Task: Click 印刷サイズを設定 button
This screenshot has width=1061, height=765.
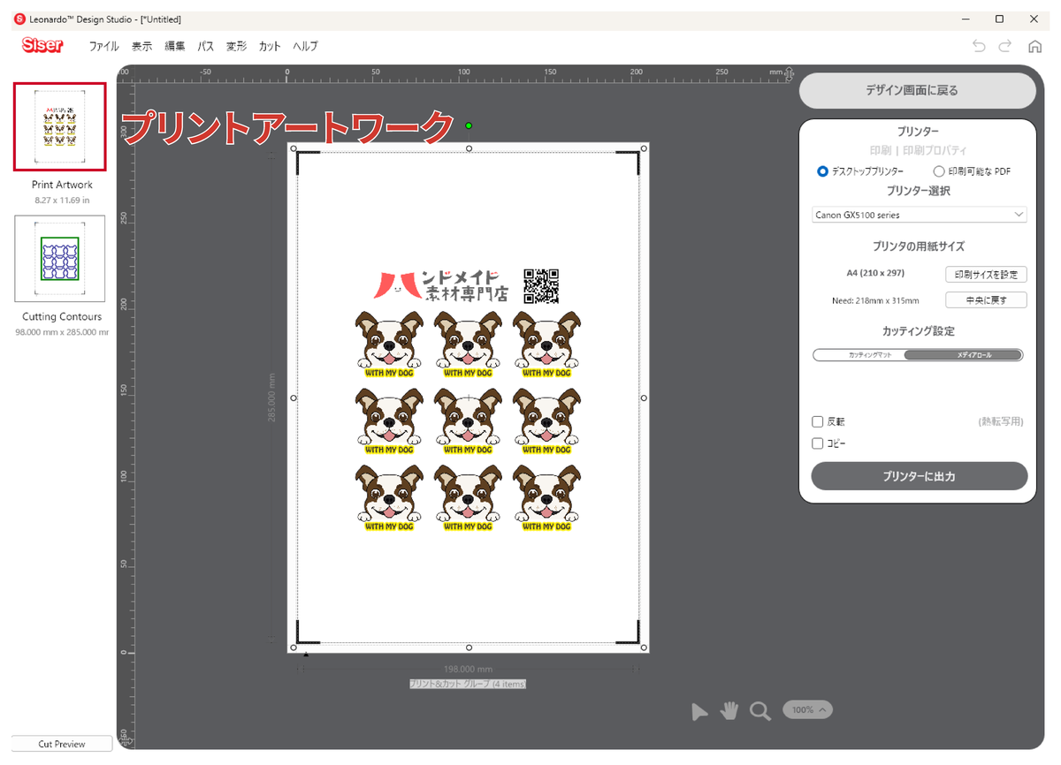Action: 986,275
